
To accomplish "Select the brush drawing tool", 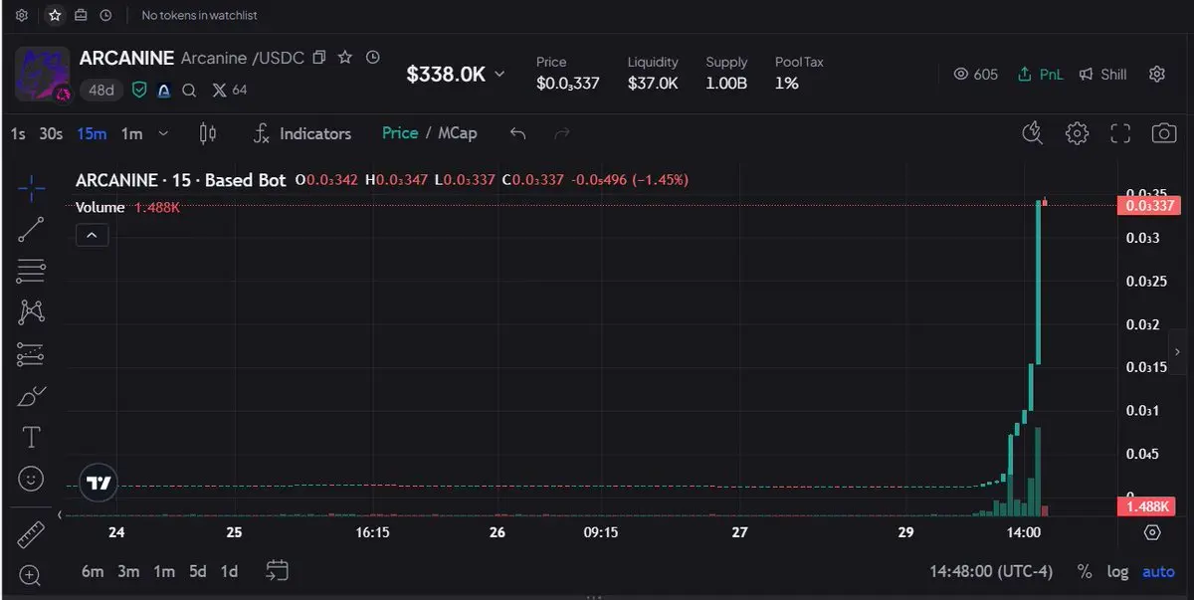I will point(31,396).
